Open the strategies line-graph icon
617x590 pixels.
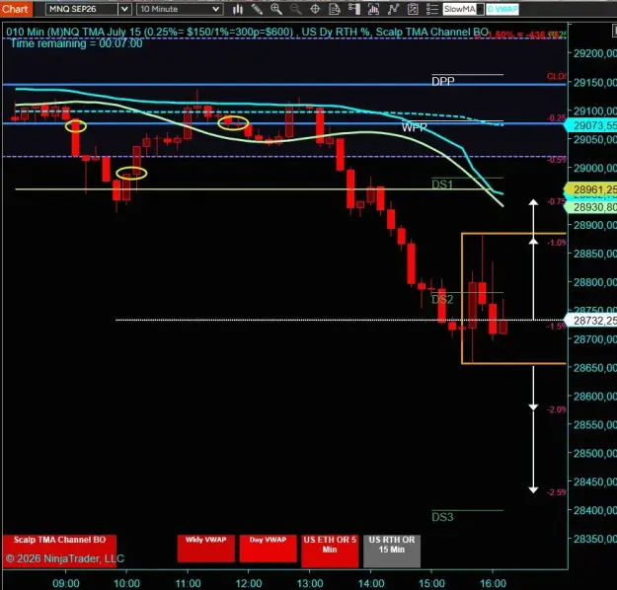[x=393, y=9]
